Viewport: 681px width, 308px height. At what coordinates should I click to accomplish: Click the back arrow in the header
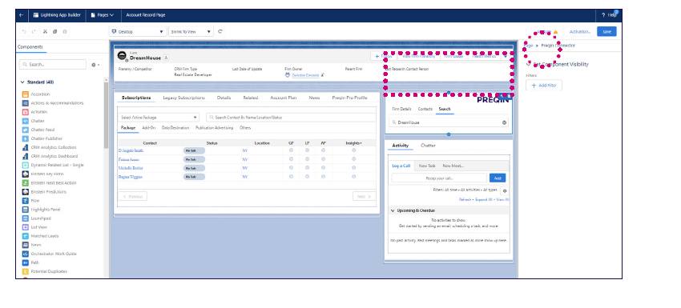[x=22, y=15]
